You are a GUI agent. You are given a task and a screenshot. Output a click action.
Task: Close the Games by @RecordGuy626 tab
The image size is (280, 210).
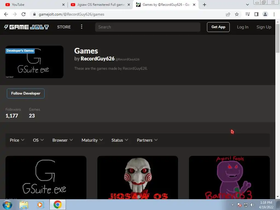pyautogui.click(x=194, y=5)
